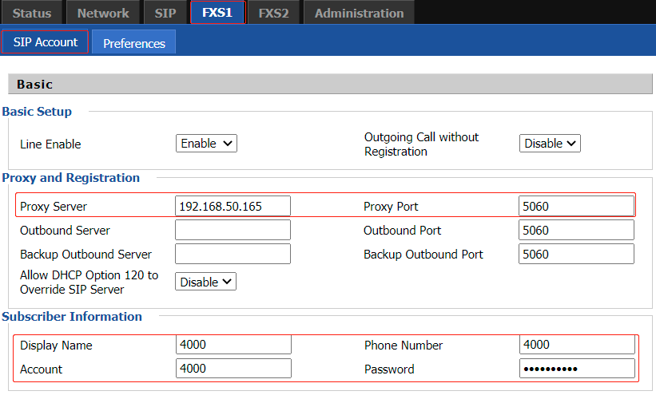
Task: Open the Administration tab
Action: click(x=359, y=13)
